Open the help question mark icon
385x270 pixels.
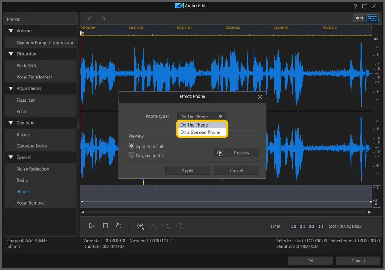355,7
